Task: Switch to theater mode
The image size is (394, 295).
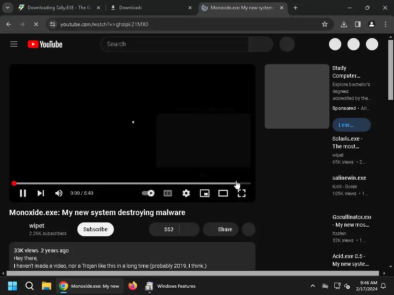Action: click(x=223, y=193)
